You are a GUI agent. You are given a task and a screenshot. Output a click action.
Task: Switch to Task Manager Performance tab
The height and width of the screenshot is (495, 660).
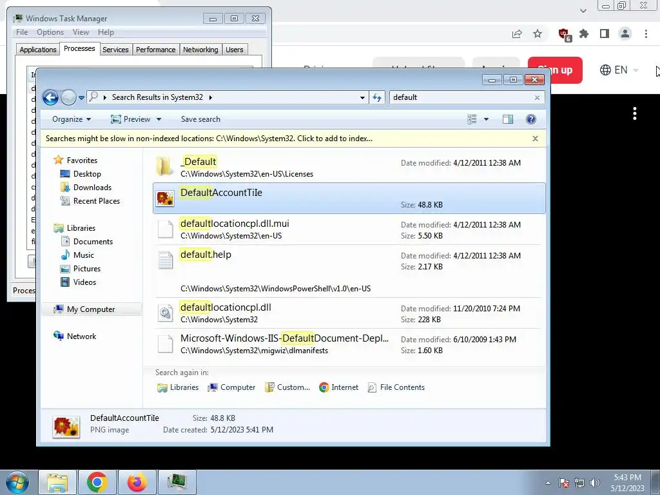point(156,50)
